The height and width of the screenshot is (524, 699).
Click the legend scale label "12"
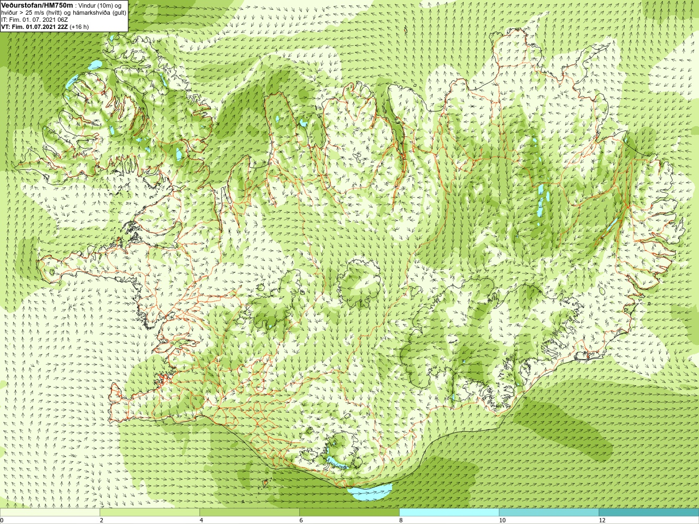pyautogui.click(x=602, y=520)
